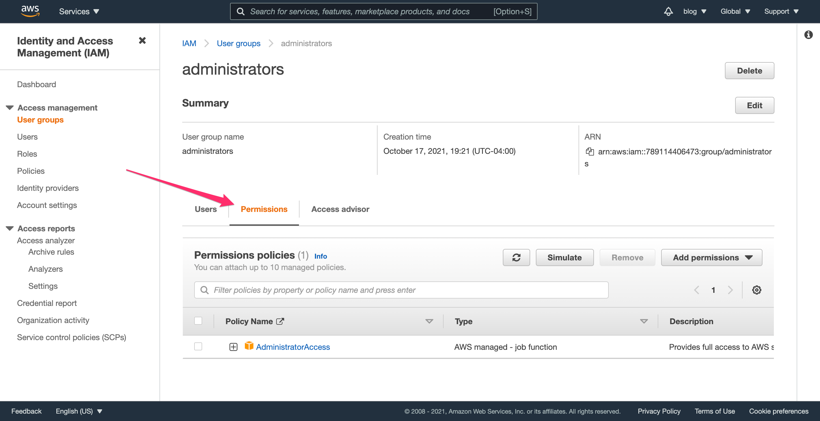820x421 pixels.
Task: Click the AdministratorAccess policy box icon
Action: pos(249,346)
